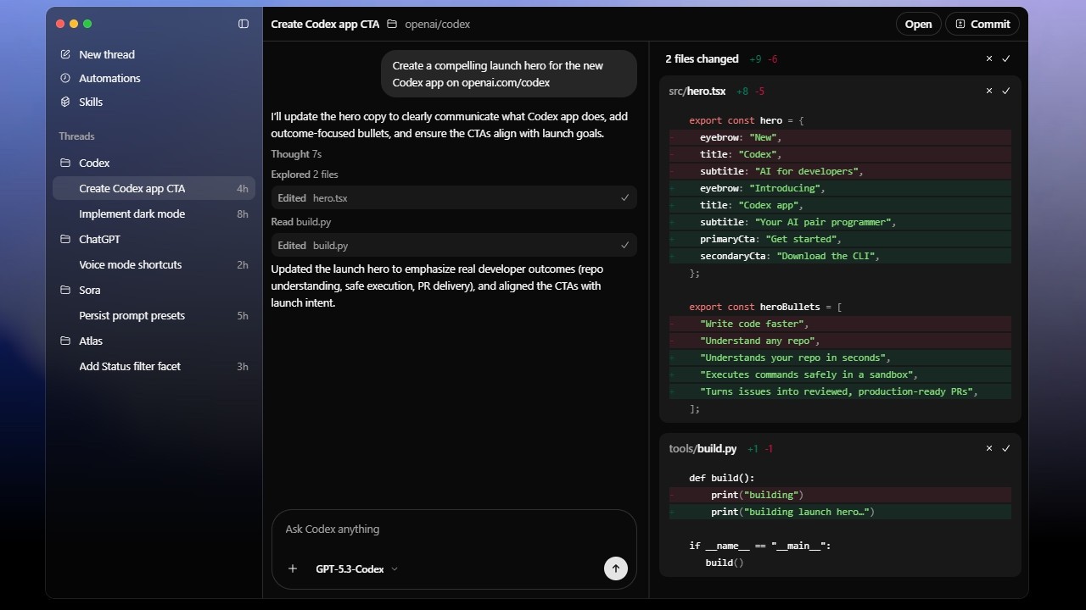
Task: Select the Persist prompt presets thread
Action: [154, 315]
